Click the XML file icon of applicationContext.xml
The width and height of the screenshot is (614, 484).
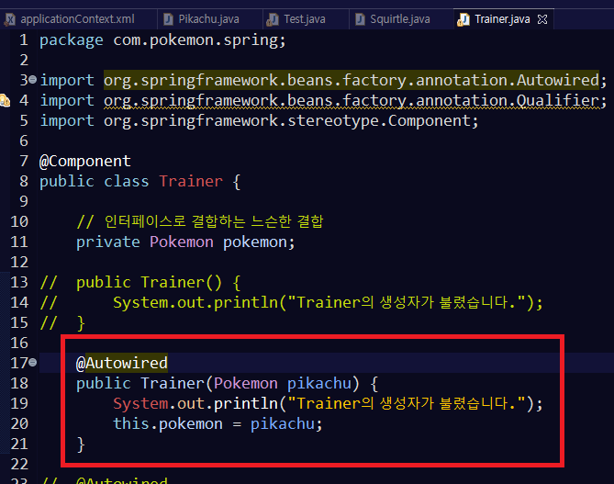point(10,19)
